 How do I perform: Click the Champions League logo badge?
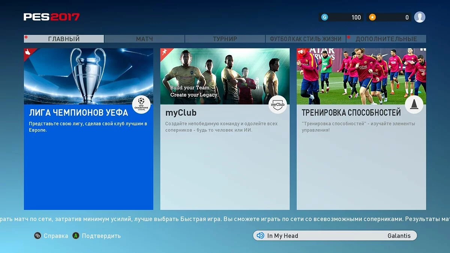coord(141,105)
